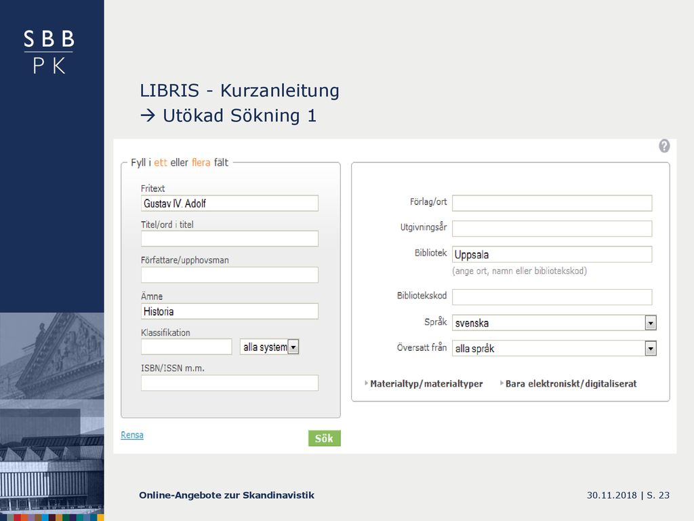Click the Rensa link
The width and height of the screenshot is (694, 521).
click(132, 435)
